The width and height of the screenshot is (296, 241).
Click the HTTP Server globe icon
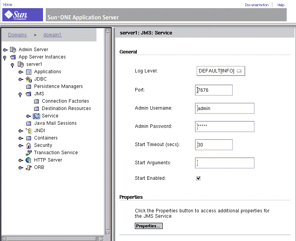point(28,160)
